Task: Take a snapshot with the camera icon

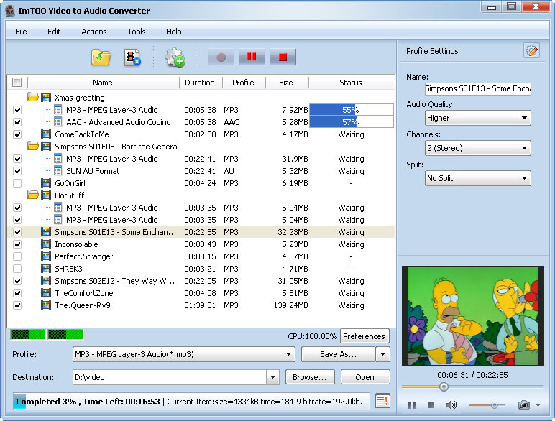Action: coord(523,404)
